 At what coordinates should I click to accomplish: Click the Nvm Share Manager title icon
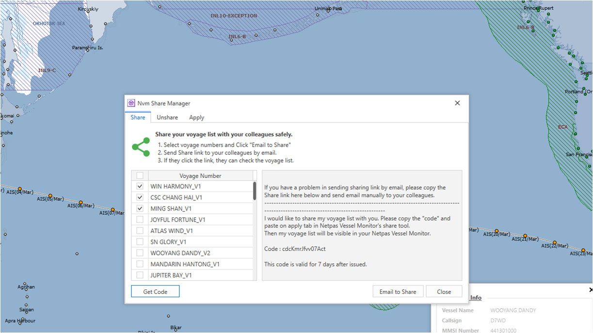pos(131,103)
